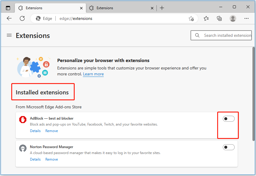Close the first Extensions tab
The height and width of the screenshot is (176, 256).
pyautogui.click(x=81, y=8)
